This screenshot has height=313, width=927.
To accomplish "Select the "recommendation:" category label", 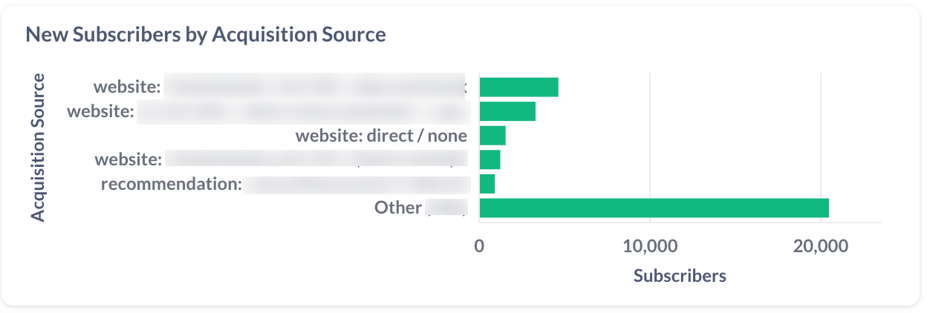I will pyautogui.click(x=172, y=183).
